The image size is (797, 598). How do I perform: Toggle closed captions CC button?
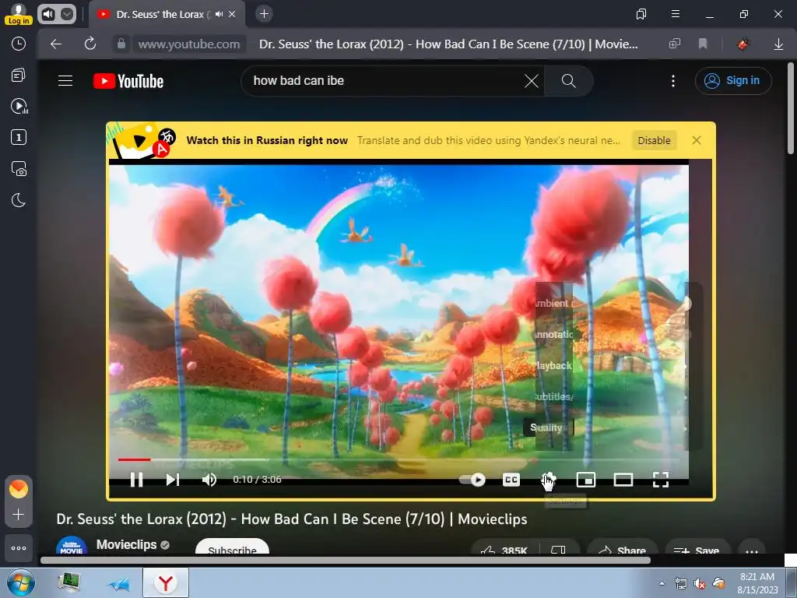pos(511,480)
